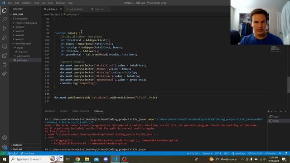
Task: Click Ln 115, Col 1 in status bar
Action: (193, 153)
